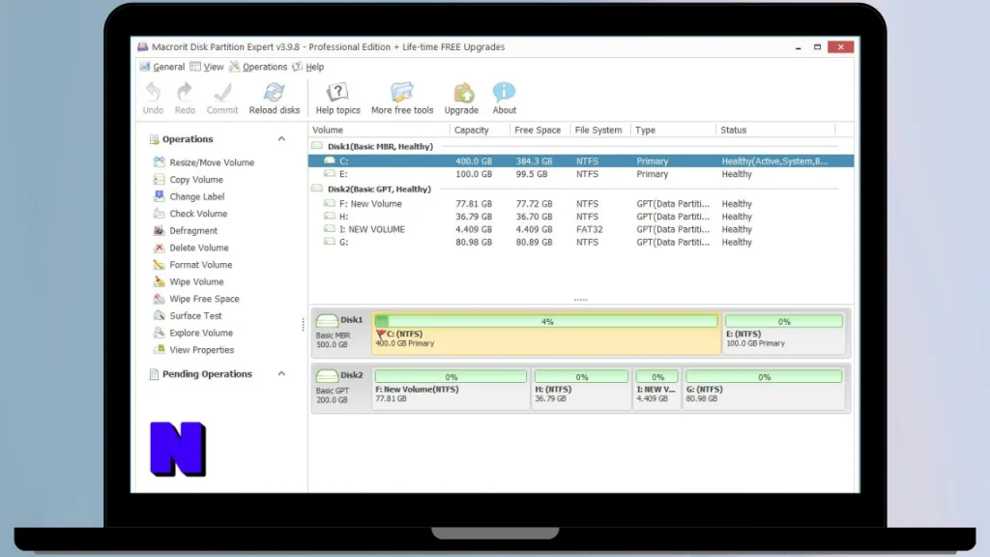Reload disks using the toolbar icon
The image size is (990, 557).
tap(274, 93)
